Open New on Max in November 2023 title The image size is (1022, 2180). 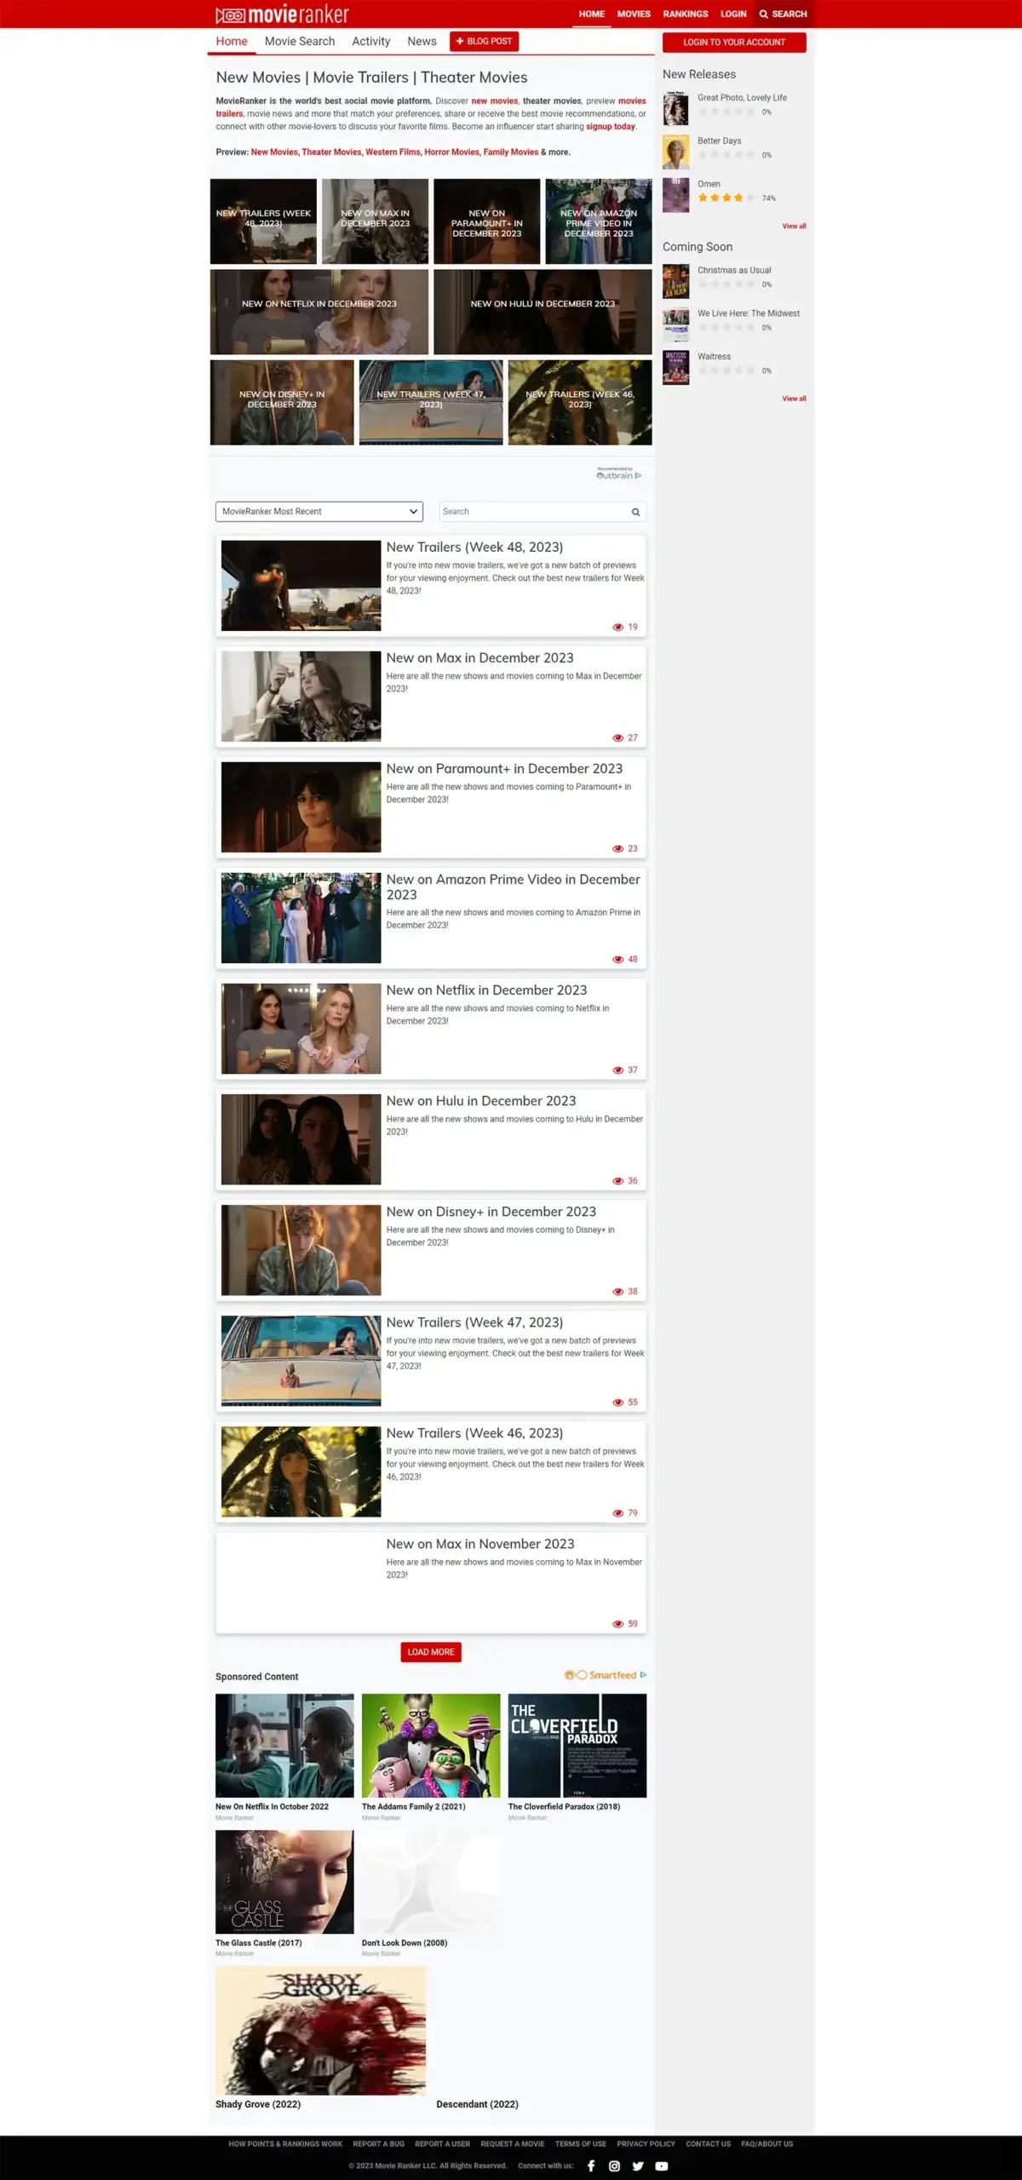click(480, 1543)
